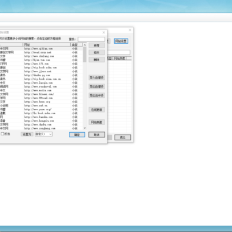Click the 删除 button
The image size is (232, 232).
click(x=97, y=60)
